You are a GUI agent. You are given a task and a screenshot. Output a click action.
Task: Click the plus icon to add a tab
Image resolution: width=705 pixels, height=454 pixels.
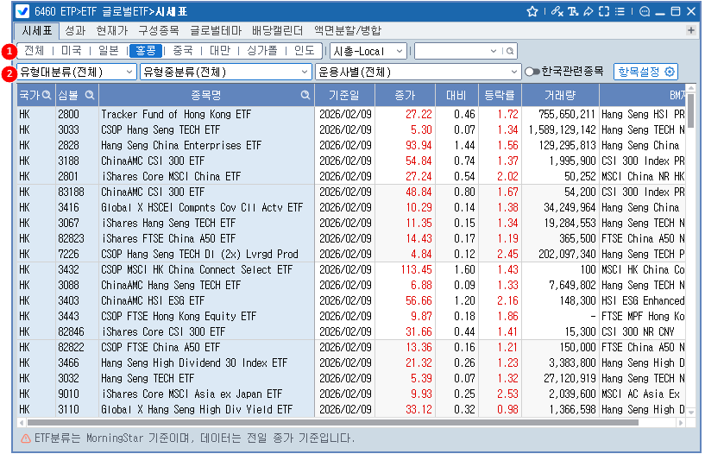[691, 30]
